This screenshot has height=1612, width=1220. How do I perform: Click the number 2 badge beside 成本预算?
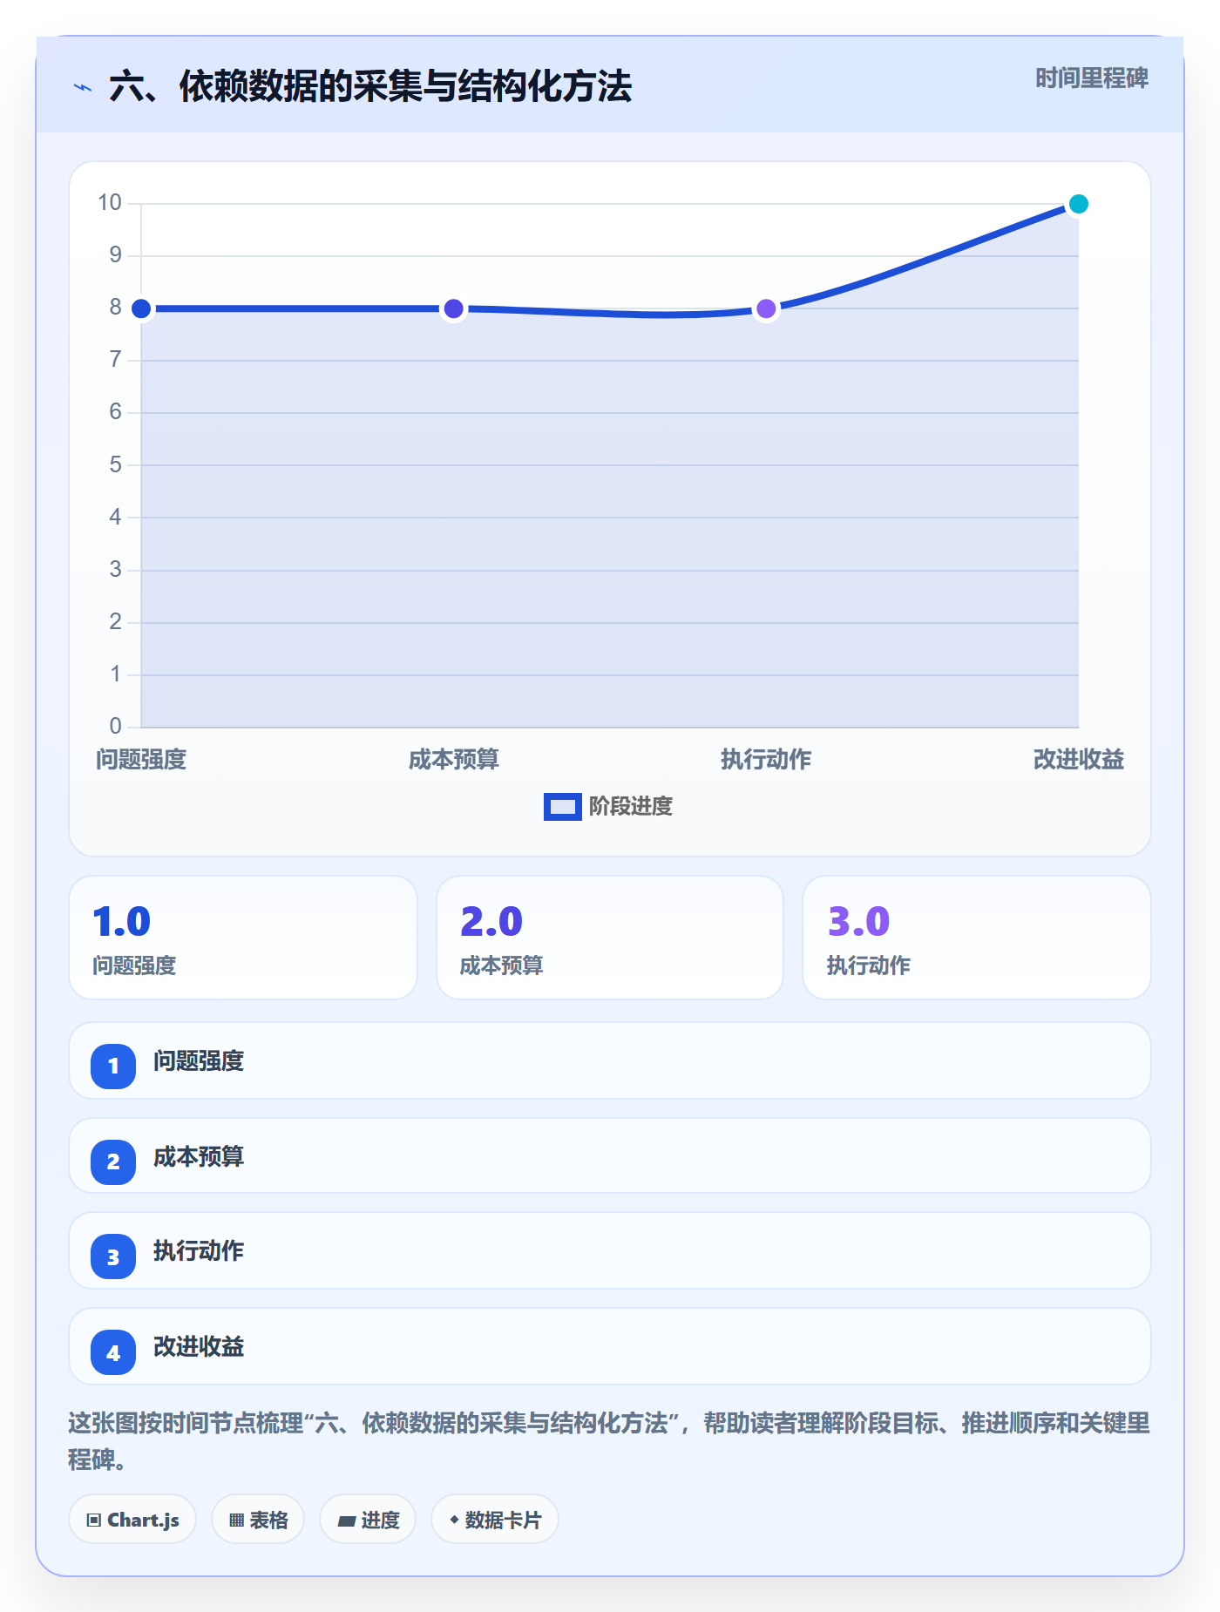113,1162
